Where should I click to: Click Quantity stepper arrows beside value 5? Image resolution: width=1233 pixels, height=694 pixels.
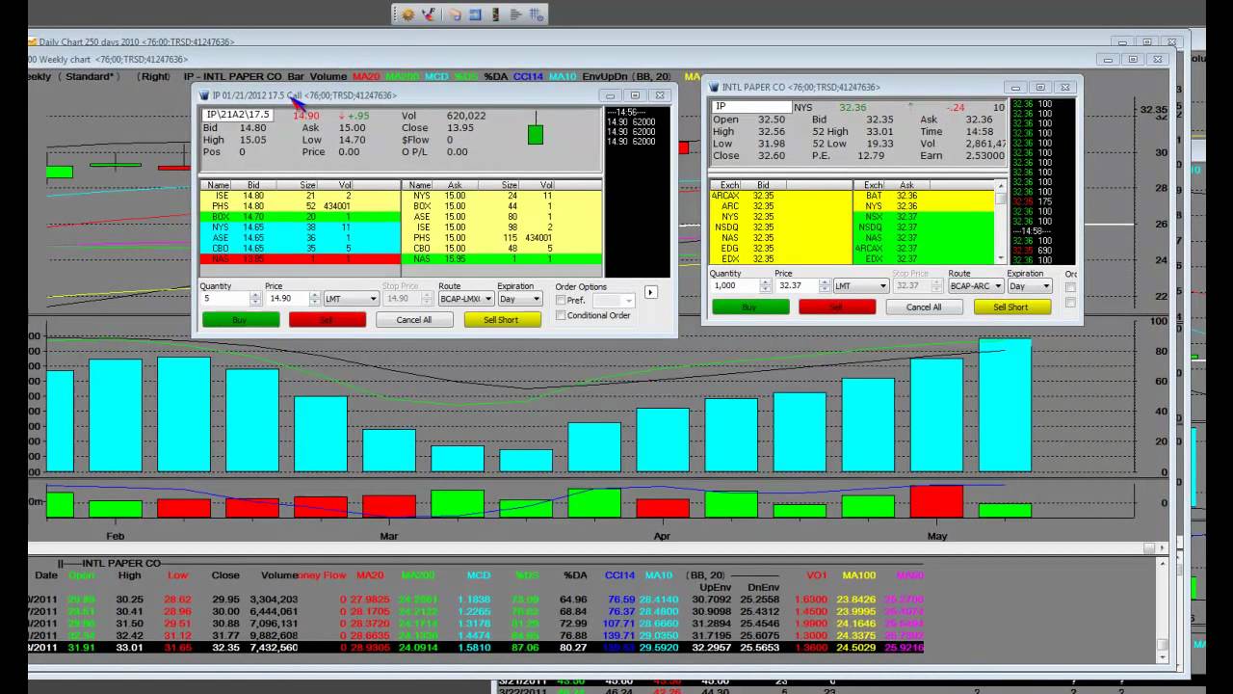click(x=255, y=299)
